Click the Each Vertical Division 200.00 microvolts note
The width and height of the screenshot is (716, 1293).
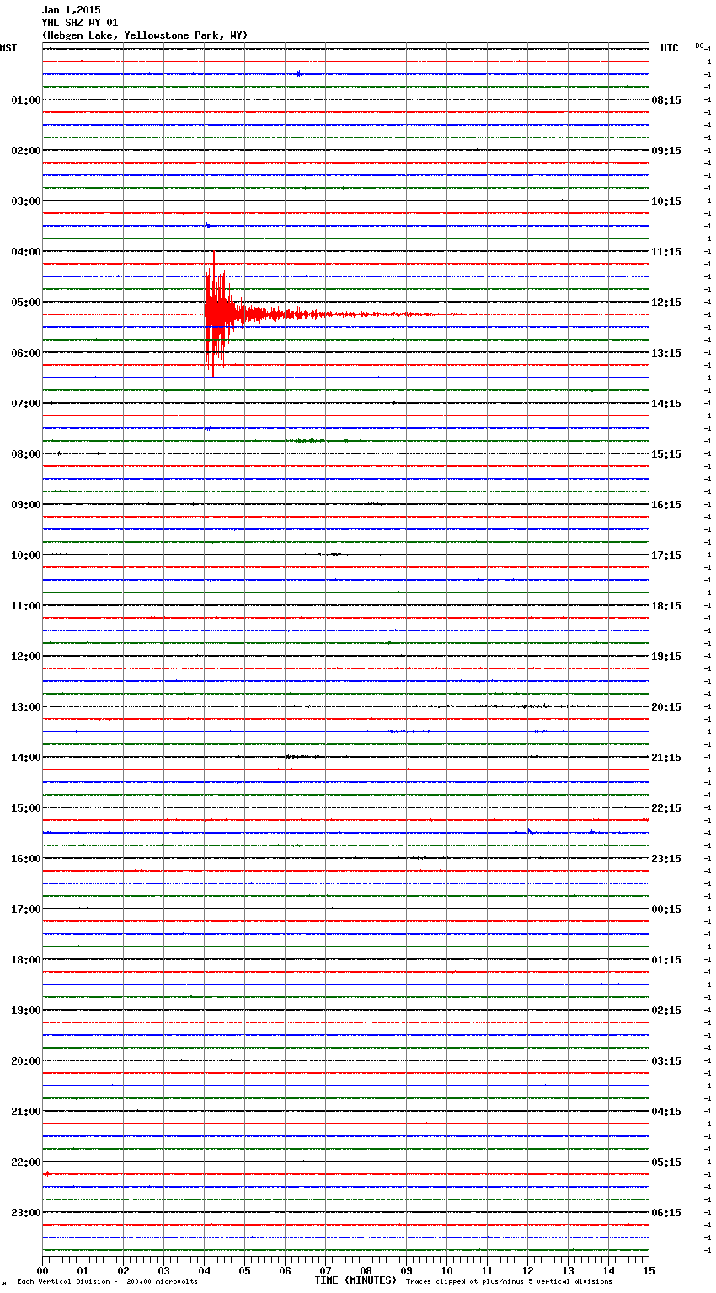(x=107, y=1281)
